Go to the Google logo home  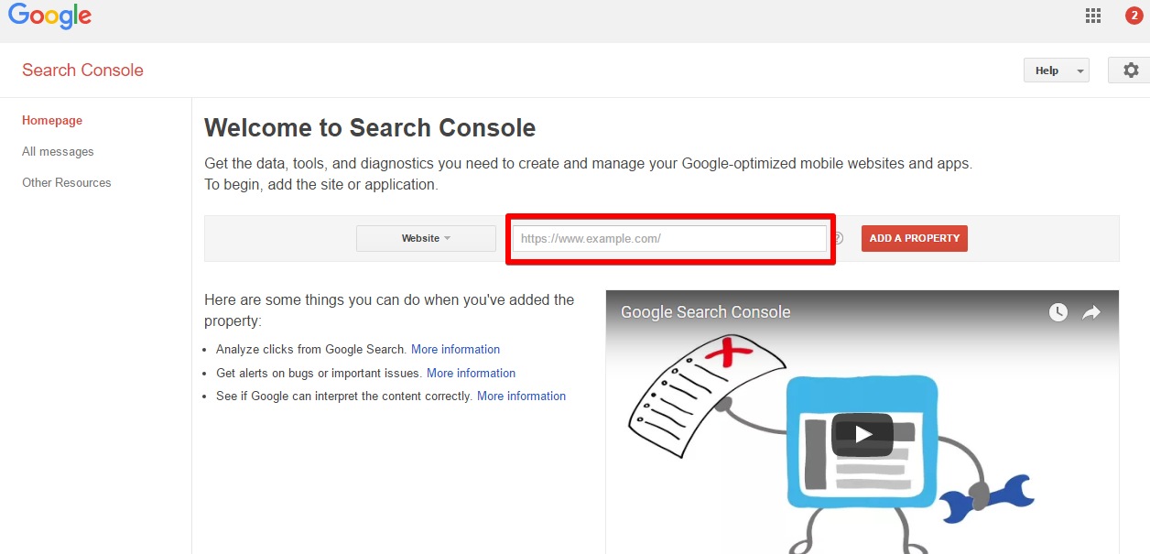49,16
